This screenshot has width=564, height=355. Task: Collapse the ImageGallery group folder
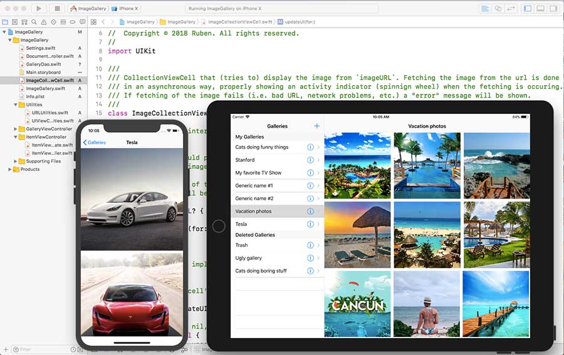pyautogui.click(x=9, y=40)
